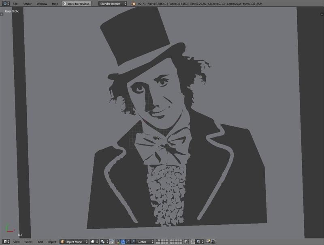This screenshot has width=324, height=245.
Task: Select the rotate manipulator icon
Action: tap(128, 241)
